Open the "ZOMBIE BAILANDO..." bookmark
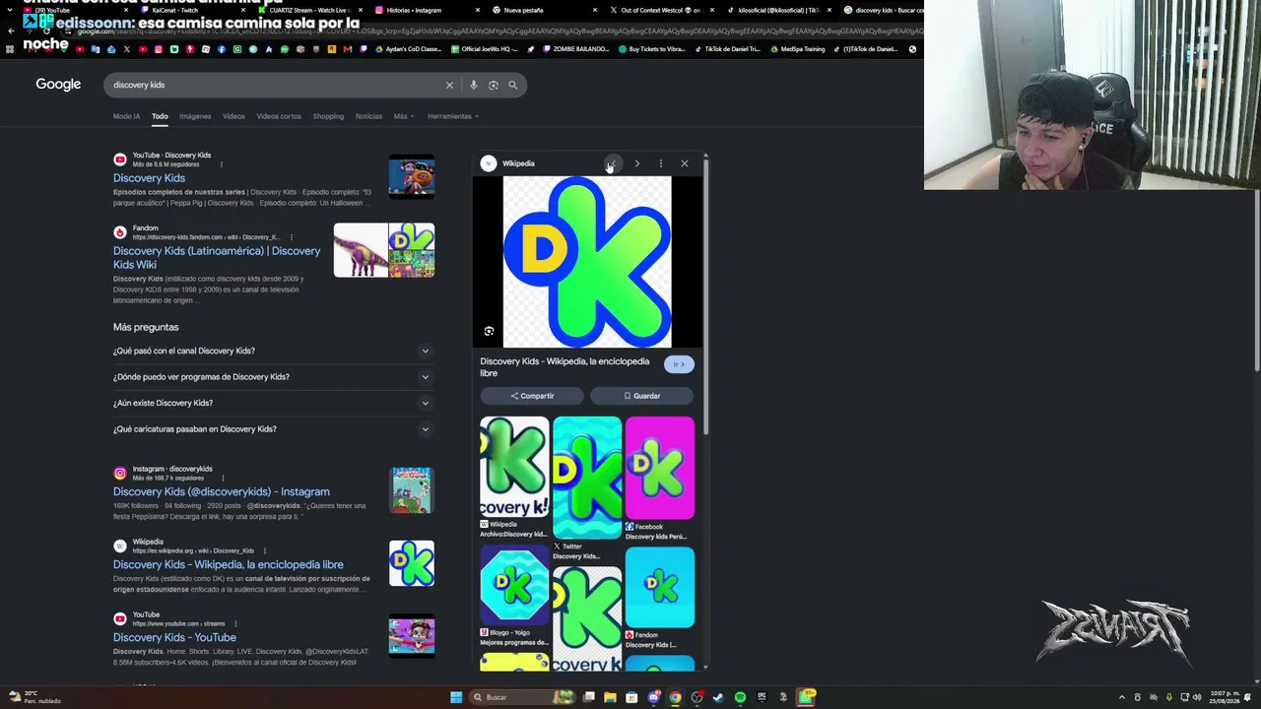The height and width of the screenshot is (709, 1261). point(574,49)
